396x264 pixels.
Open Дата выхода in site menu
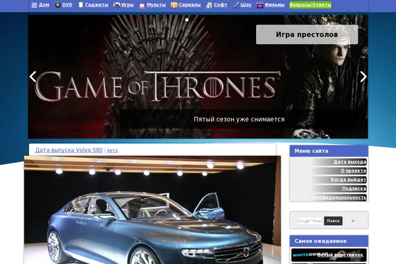(x=350, y=162)
